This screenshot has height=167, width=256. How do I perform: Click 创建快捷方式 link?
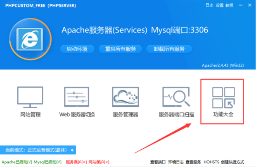(x=232, y=162)
